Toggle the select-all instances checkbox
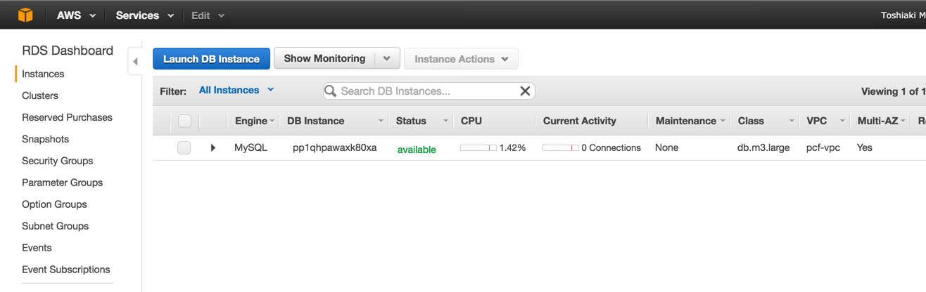This screenshot has height=292, width=926. click(x=184, y=121)
